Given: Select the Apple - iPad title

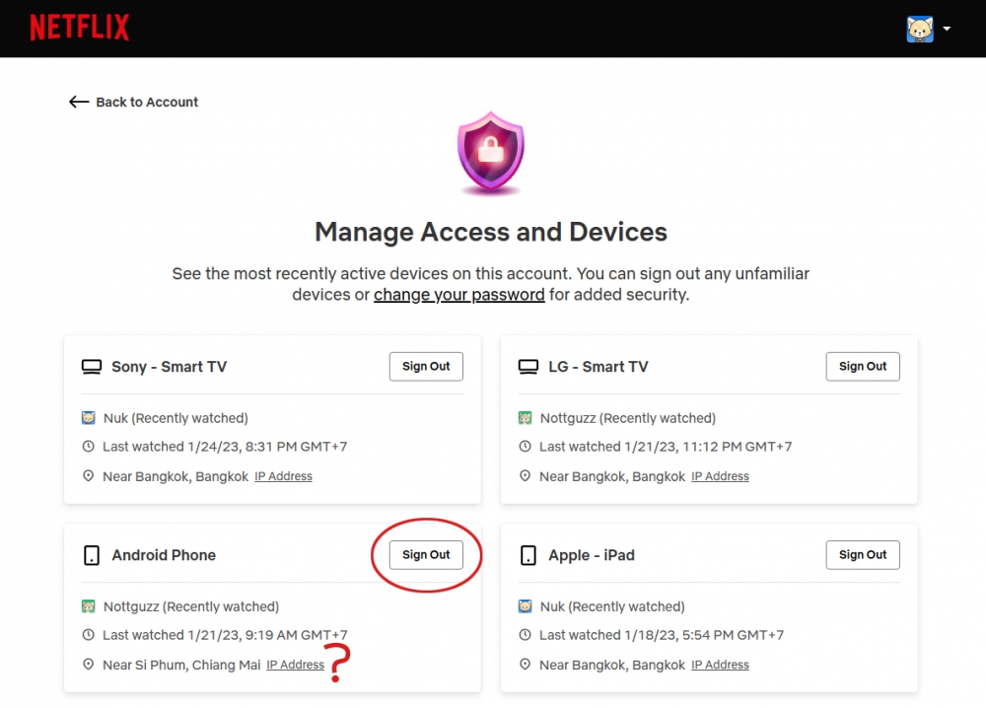Looking at the screenshot, I should 592,555.
